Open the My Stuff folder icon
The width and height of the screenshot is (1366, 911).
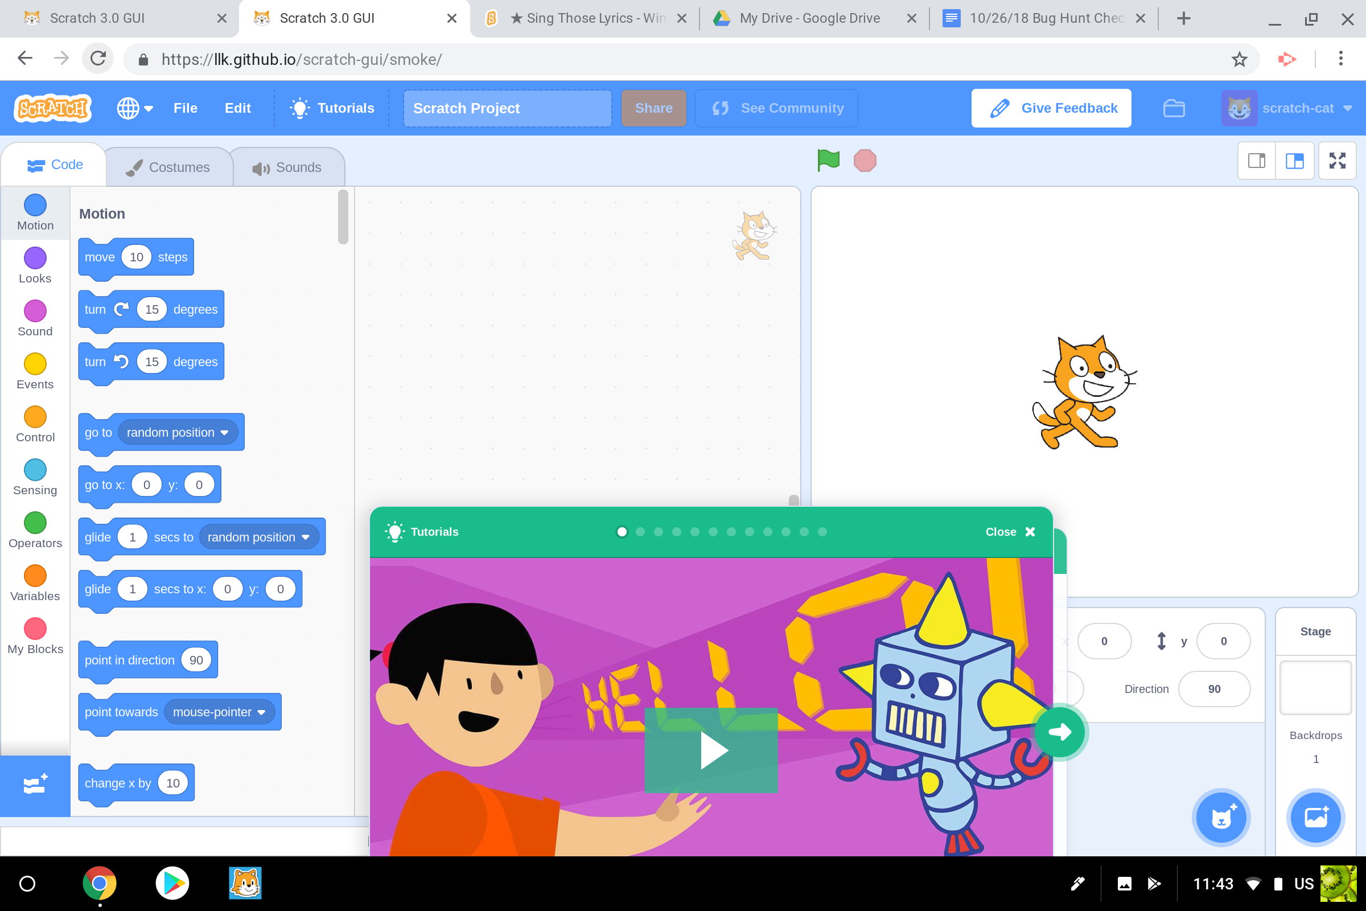[1174, 108]
